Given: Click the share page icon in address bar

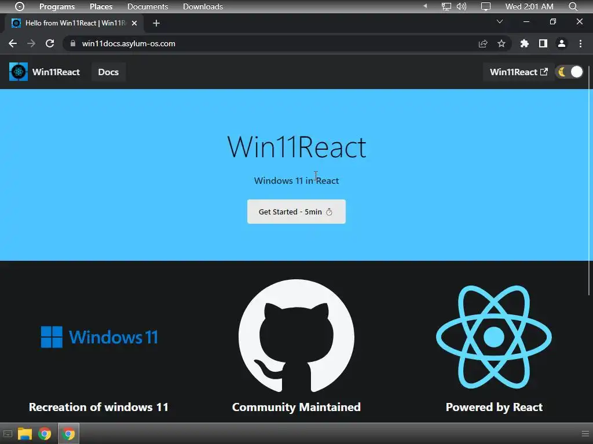Looking at the screenshot, I should tap(483, 44).
